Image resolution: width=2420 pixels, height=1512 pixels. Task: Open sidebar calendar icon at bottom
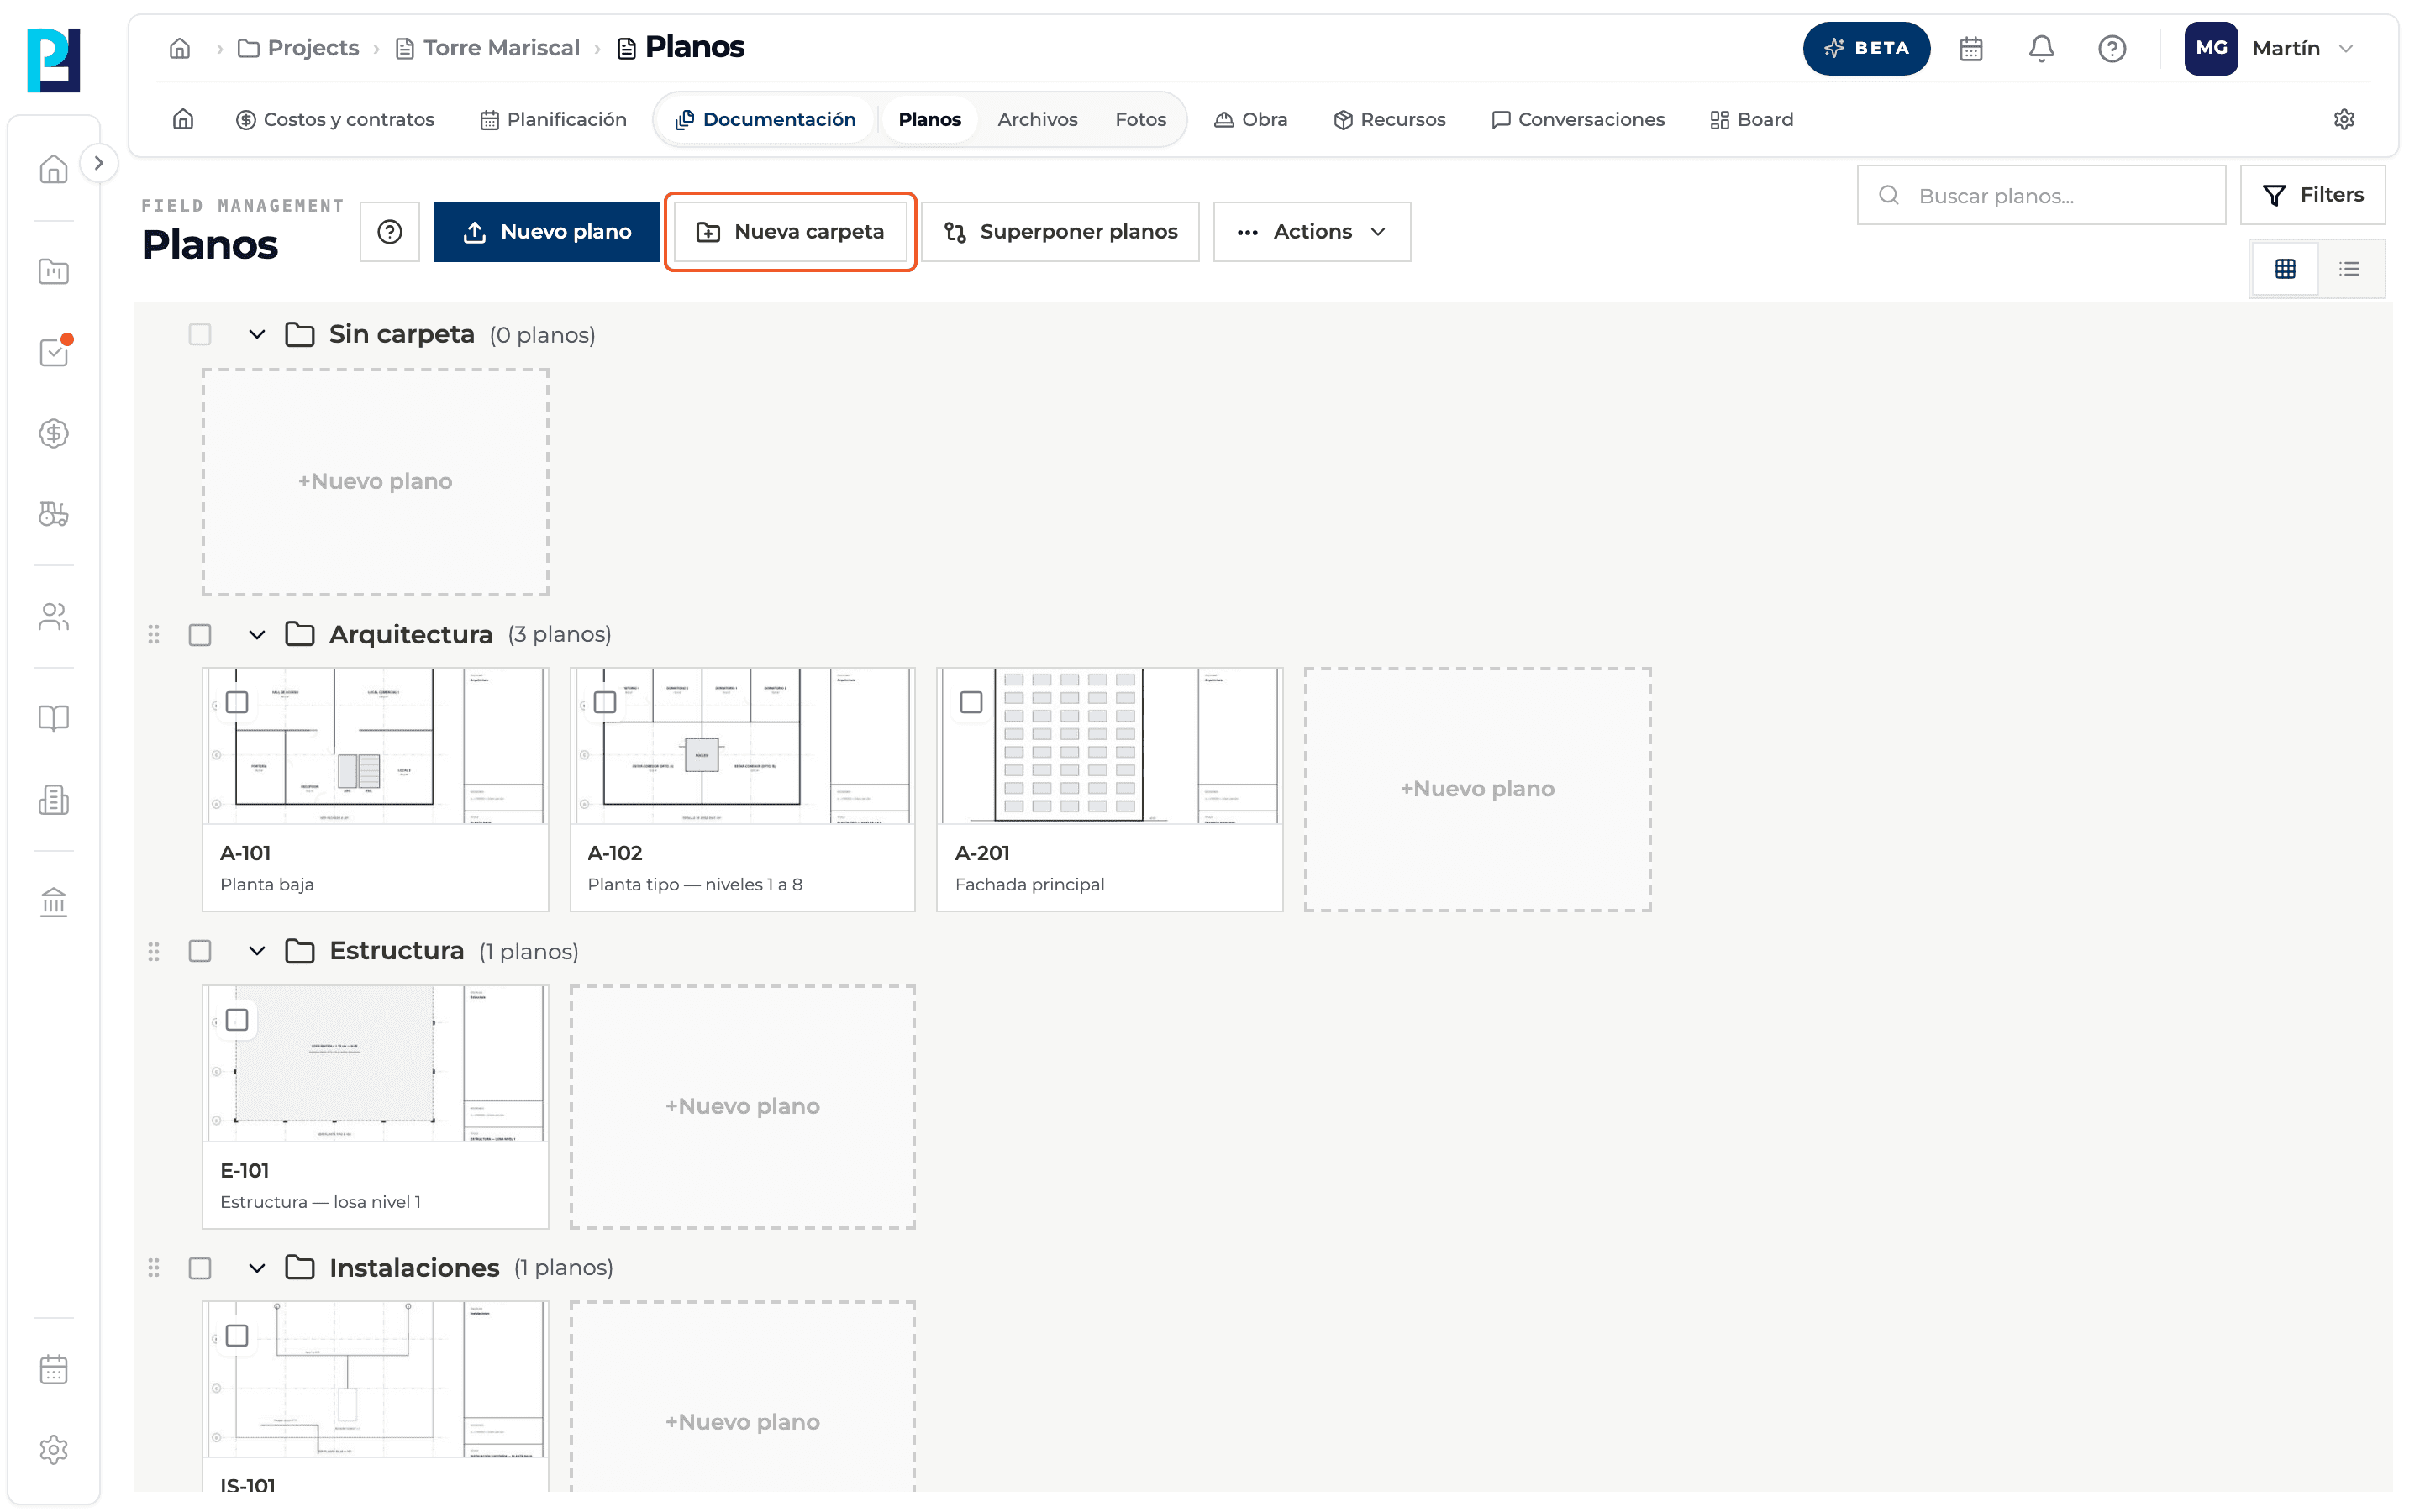click(54, 1369)
